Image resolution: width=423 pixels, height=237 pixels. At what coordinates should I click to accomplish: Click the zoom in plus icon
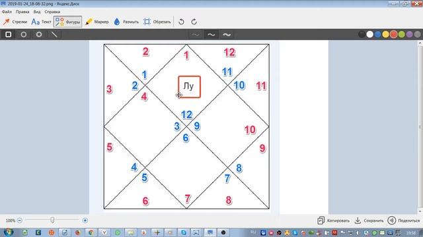pos(85,221)
